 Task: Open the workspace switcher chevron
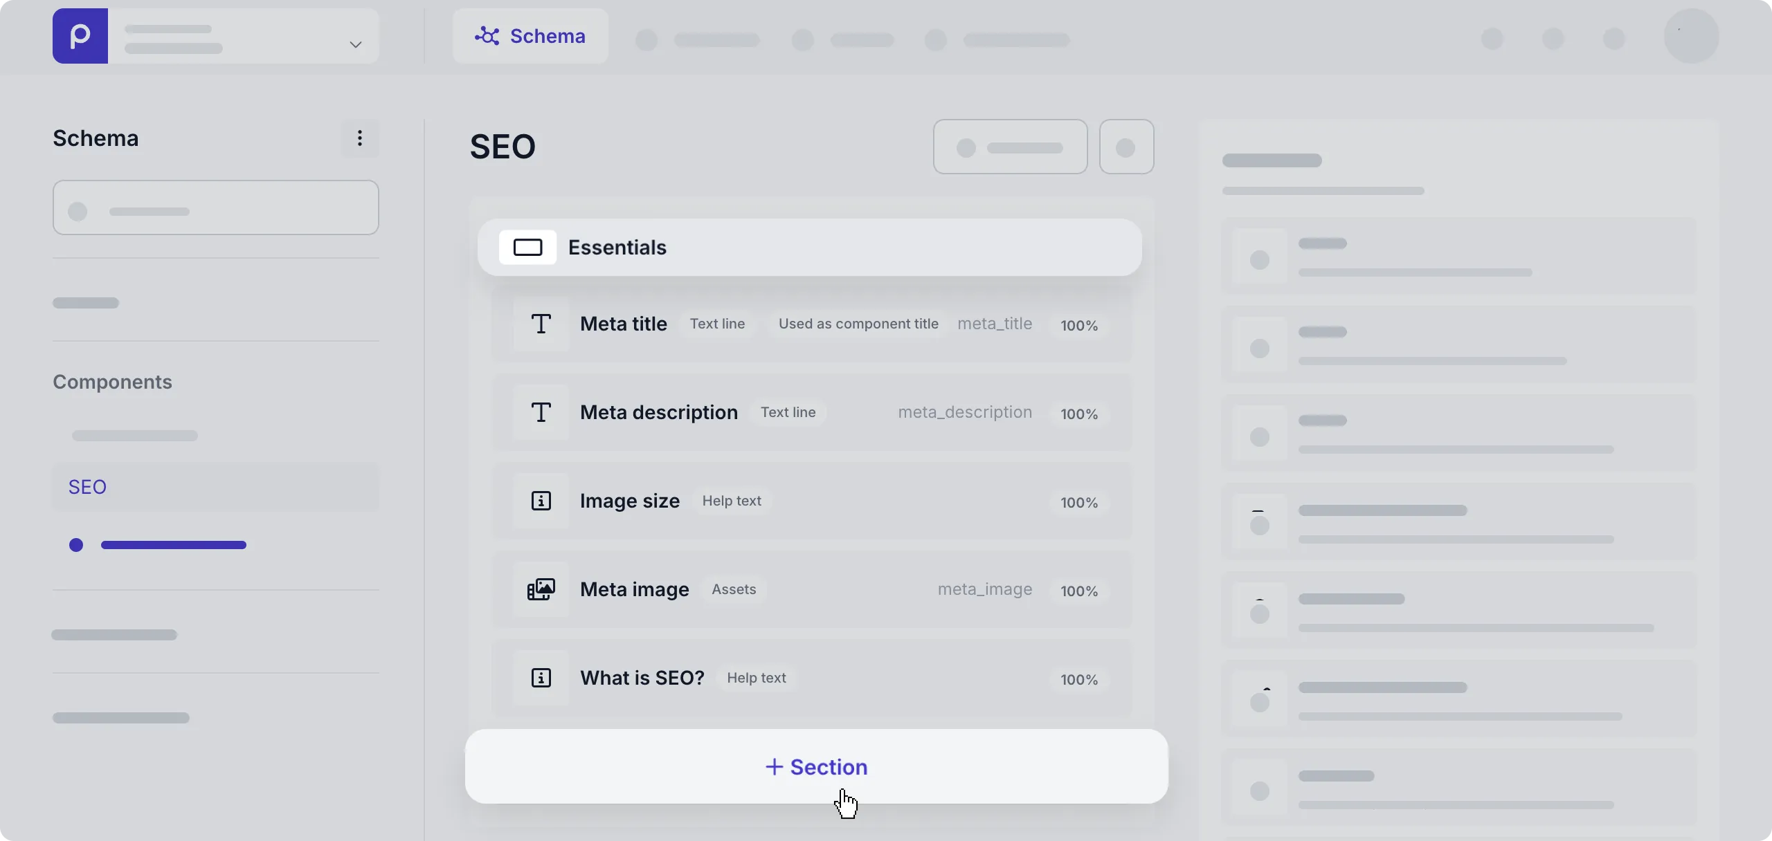coord(356,44)
